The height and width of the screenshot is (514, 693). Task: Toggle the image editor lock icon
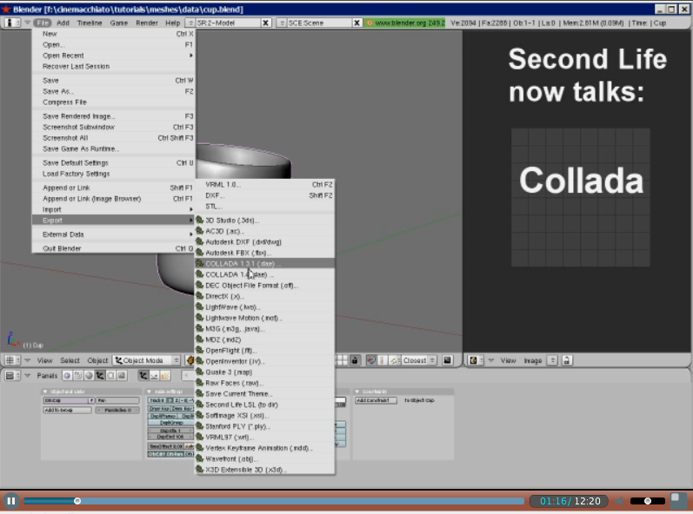click(567, 360)
